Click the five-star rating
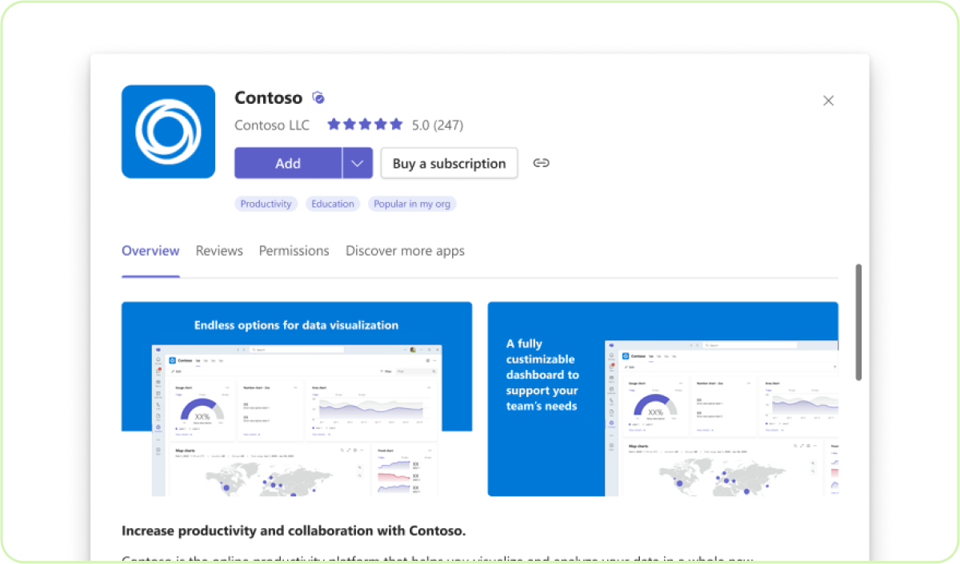960x564 pixels. 365,125
